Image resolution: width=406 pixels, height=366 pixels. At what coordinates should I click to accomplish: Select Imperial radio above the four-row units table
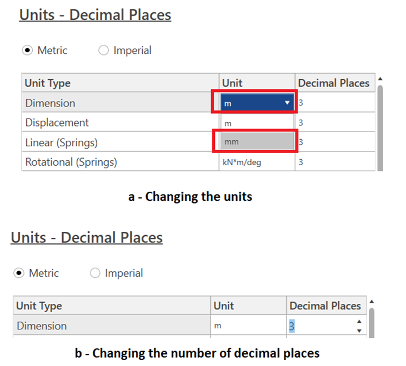tap(103, 50)
